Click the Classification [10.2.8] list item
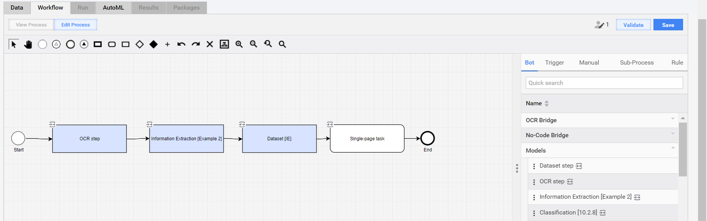707x221 pixels. coord(603,213)
